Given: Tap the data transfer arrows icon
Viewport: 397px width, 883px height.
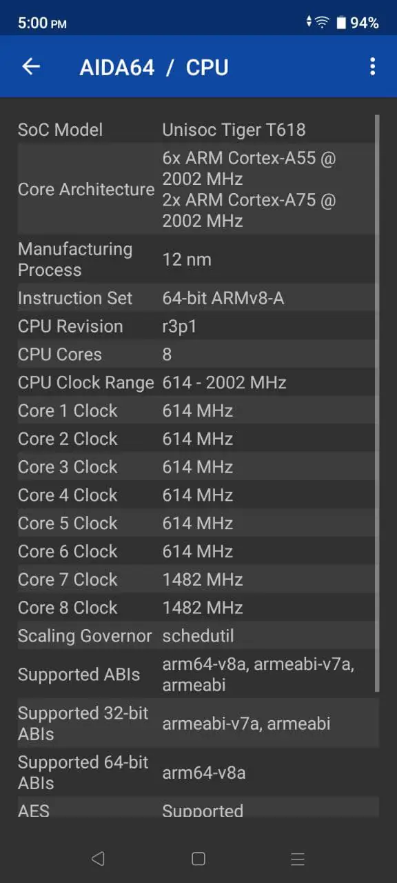Looking at the screenshot, I should coord(309,22).
